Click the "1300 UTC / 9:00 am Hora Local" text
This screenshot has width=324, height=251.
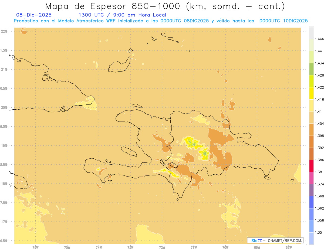[122, 15]
